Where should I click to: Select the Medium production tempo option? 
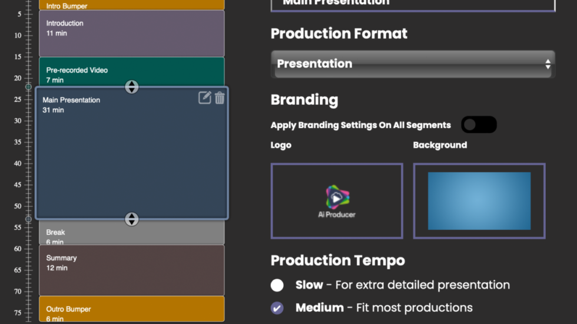click(x=277, y=308)
